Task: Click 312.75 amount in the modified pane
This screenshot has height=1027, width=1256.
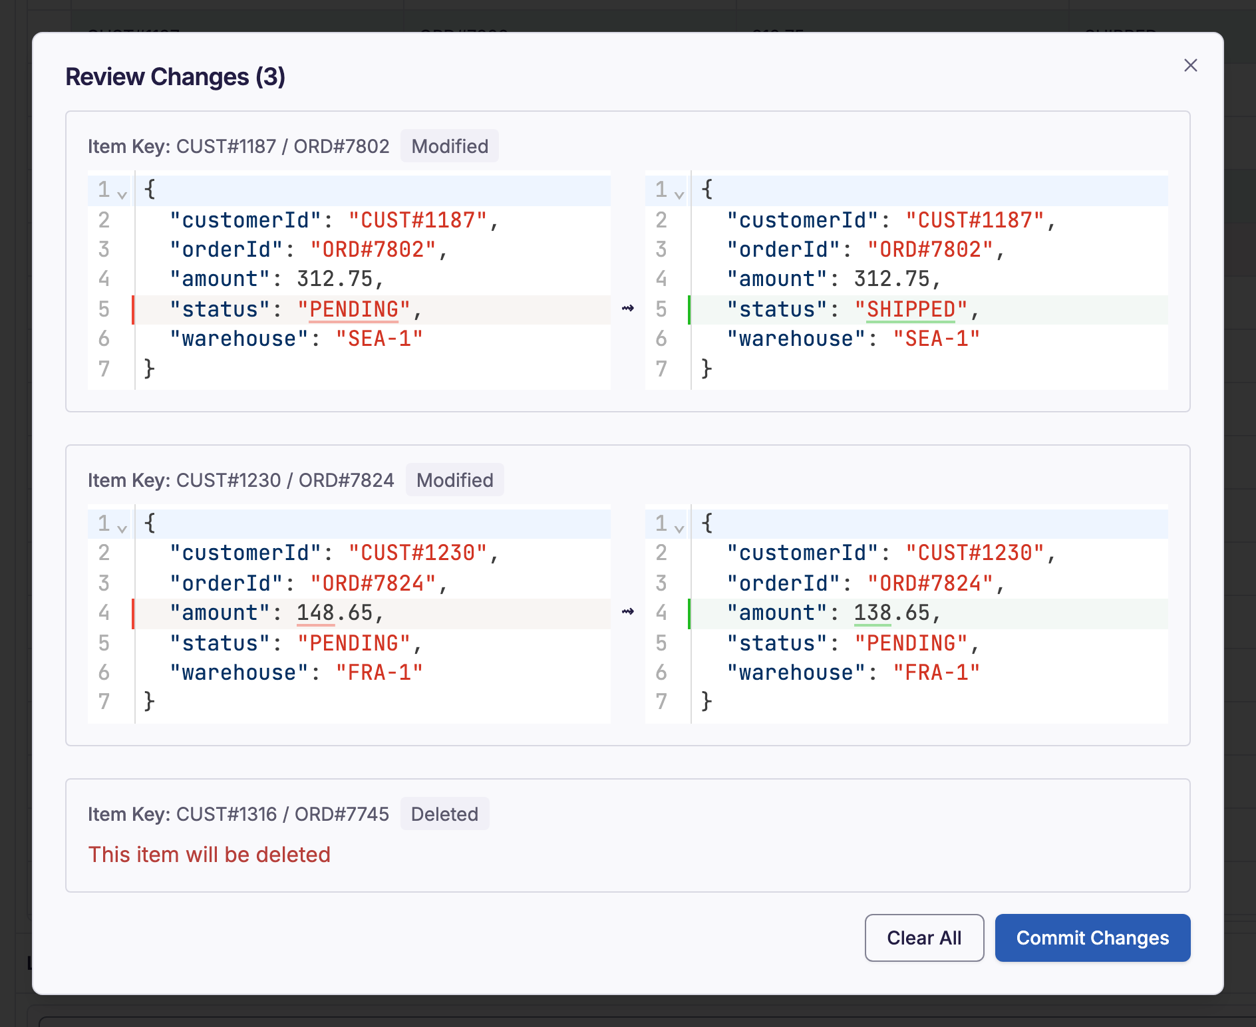Action: pos(892,279)
